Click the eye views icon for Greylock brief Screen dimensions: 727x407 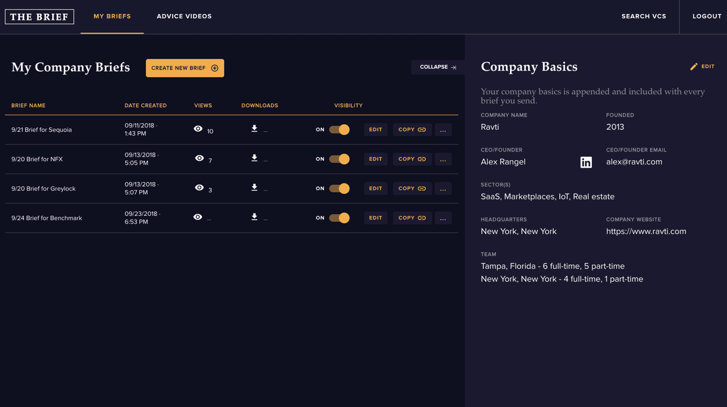coord(199,188)
